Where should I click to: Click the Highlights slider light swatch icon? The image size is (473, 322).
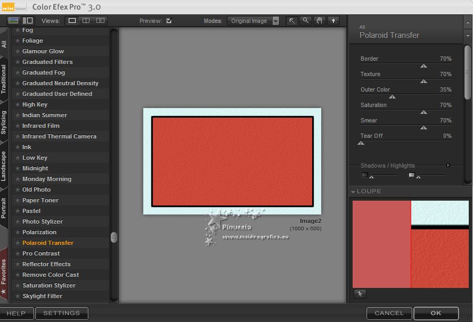tap(411, 175)
